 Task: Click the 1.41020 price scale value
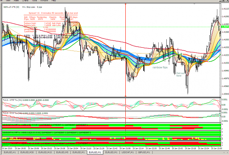225,55
